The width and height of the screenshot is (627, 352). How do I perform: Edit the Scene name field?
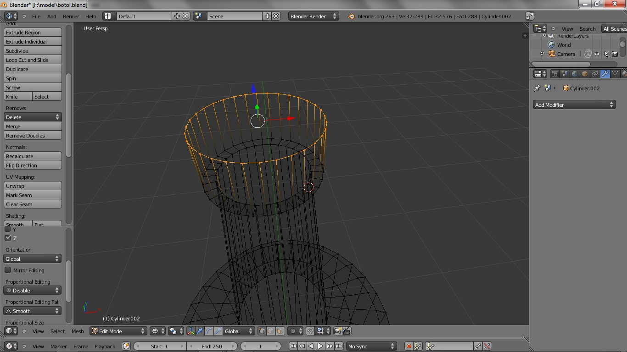235,16
